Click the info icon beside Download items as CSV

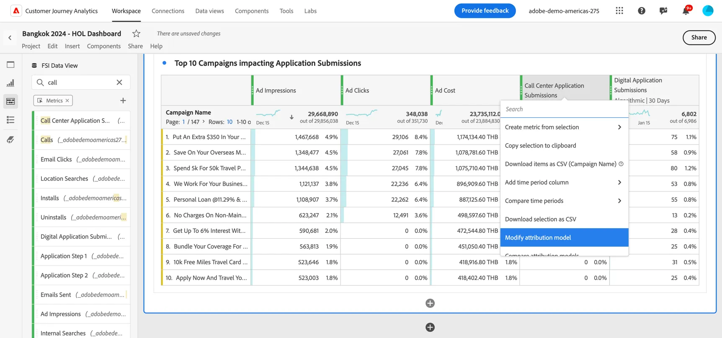[621, 164]
